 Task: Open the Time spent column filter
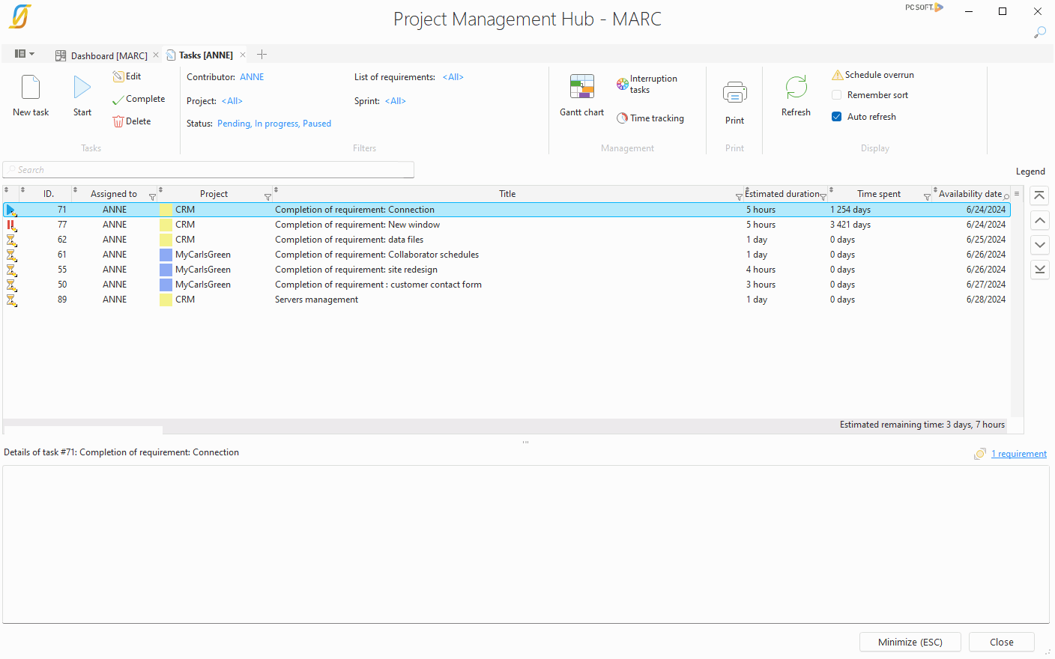(x=927, y=197)
